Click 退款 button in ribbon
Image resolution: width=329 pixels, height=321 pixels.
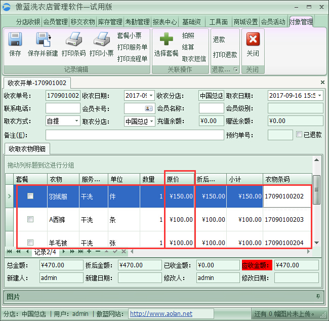(219, 39)
